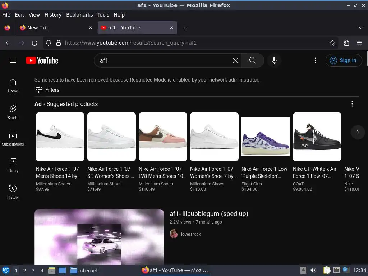Start voice search with the microphone
Screen dimensions: 368x276
[274, 60]
